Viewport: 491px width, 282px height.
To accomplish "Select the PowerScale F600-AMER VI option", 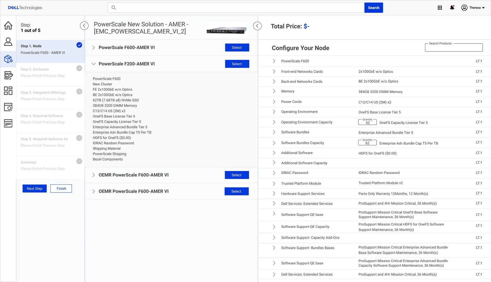I will [x=237, y=48].
